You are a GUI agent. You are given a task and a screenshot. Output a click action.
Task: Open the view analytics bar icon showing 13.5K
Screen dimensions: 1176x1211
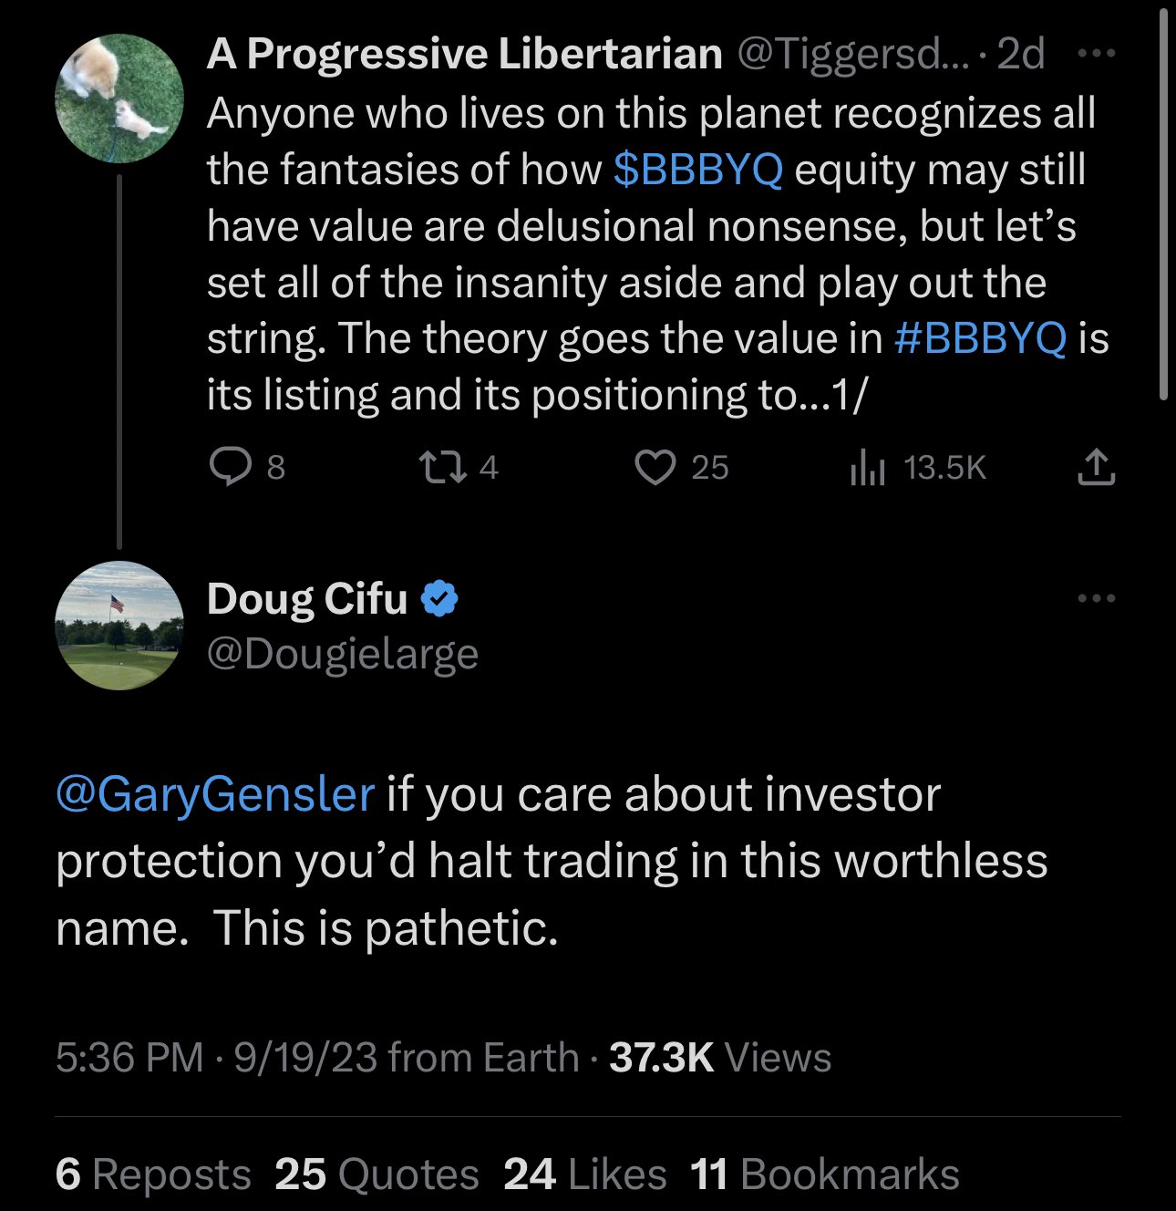[x=867, y=469]
